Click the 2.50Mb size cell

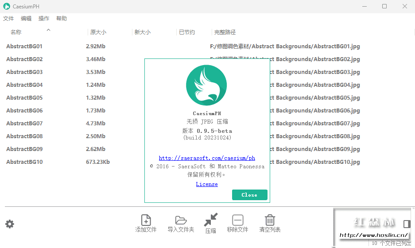96,136
